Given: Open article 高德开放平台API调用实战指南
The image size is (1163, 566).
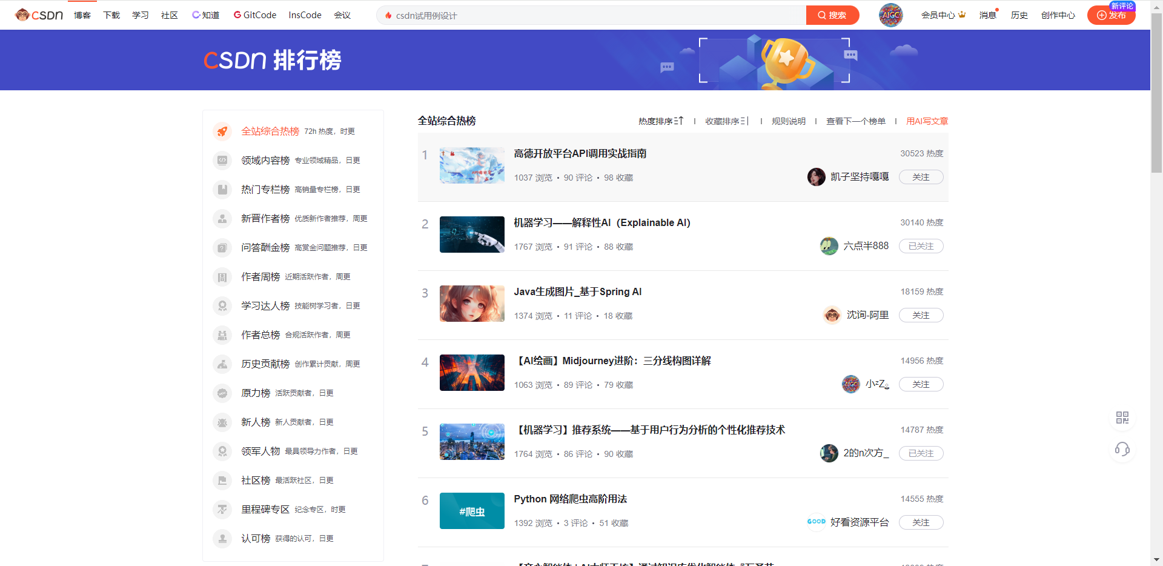Looking at the screenshot, I should tap(580, 154).
